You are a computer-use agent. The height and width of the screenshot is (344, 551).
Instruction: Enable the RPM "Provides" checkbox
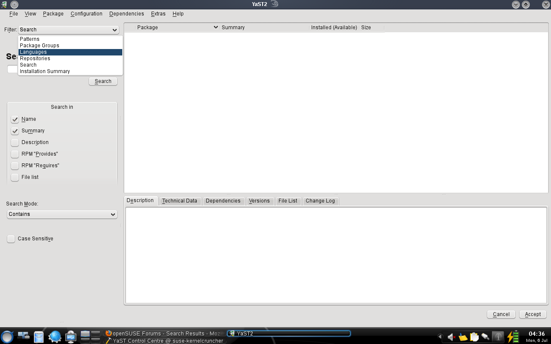coord(15,154)
